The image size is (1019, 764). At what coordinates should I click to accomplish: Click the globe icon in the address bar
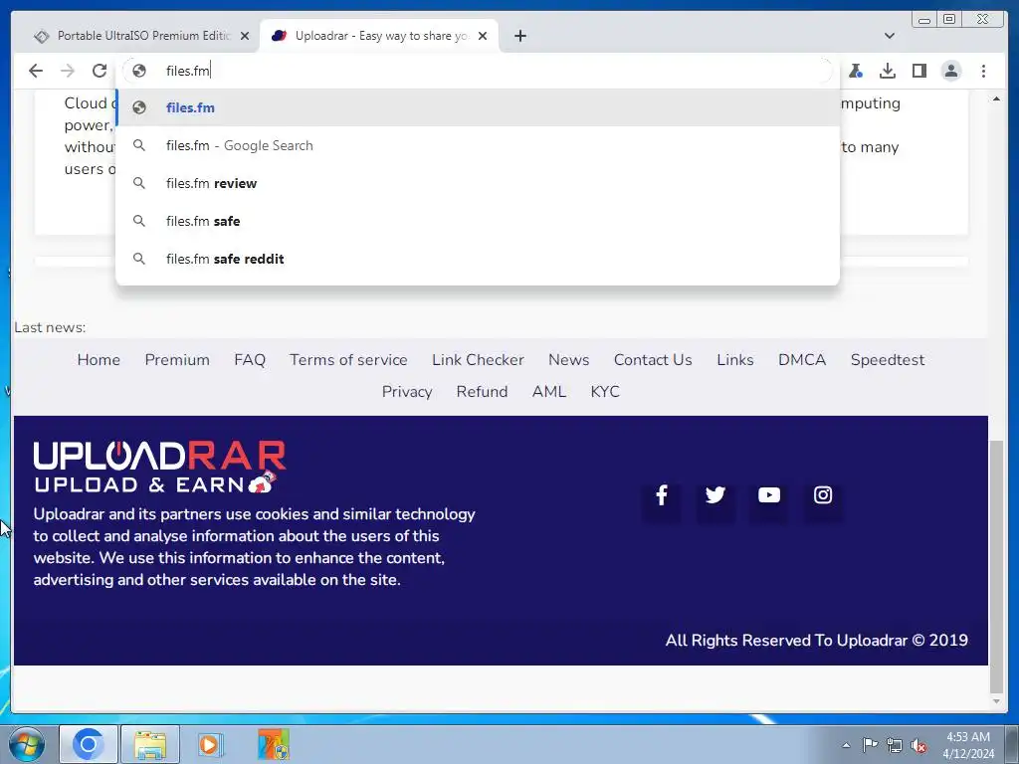tap(139, 71)
